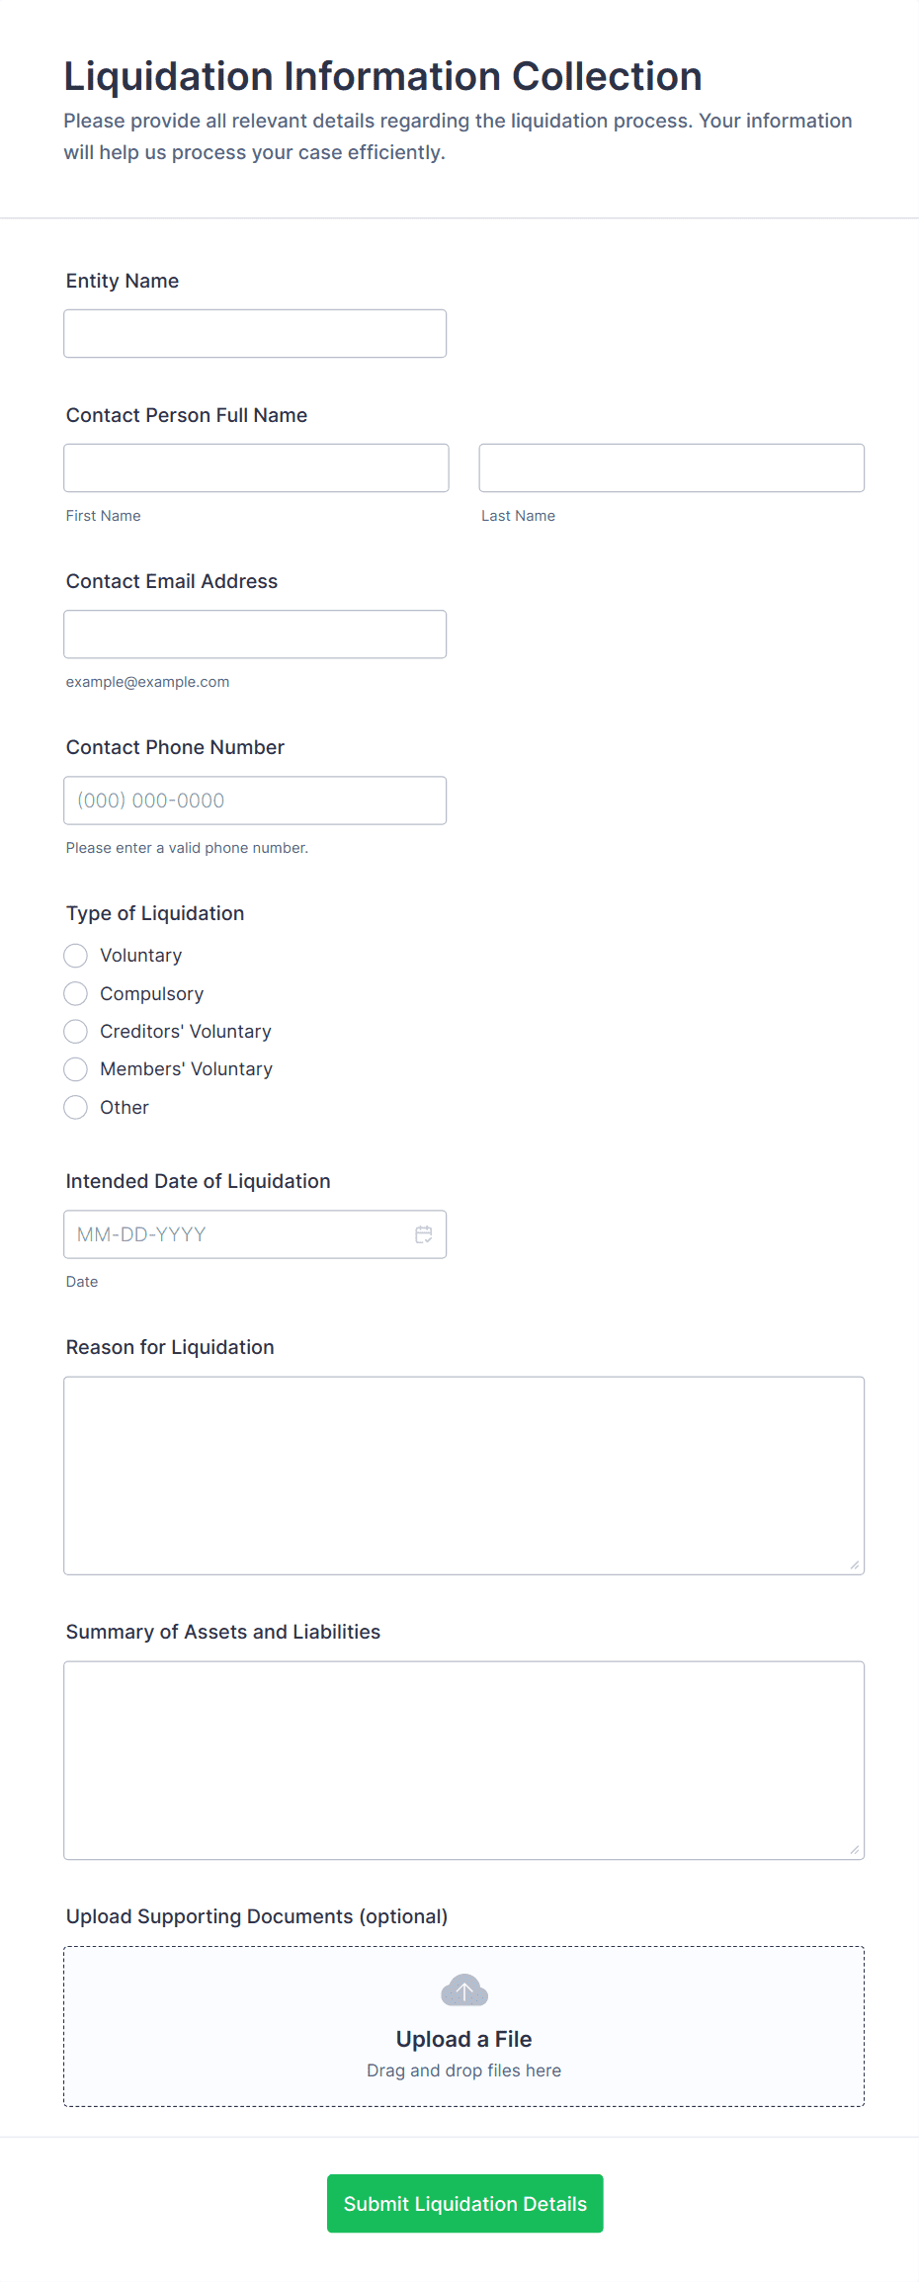Open the calendar date picker icon

[424, 1233]
